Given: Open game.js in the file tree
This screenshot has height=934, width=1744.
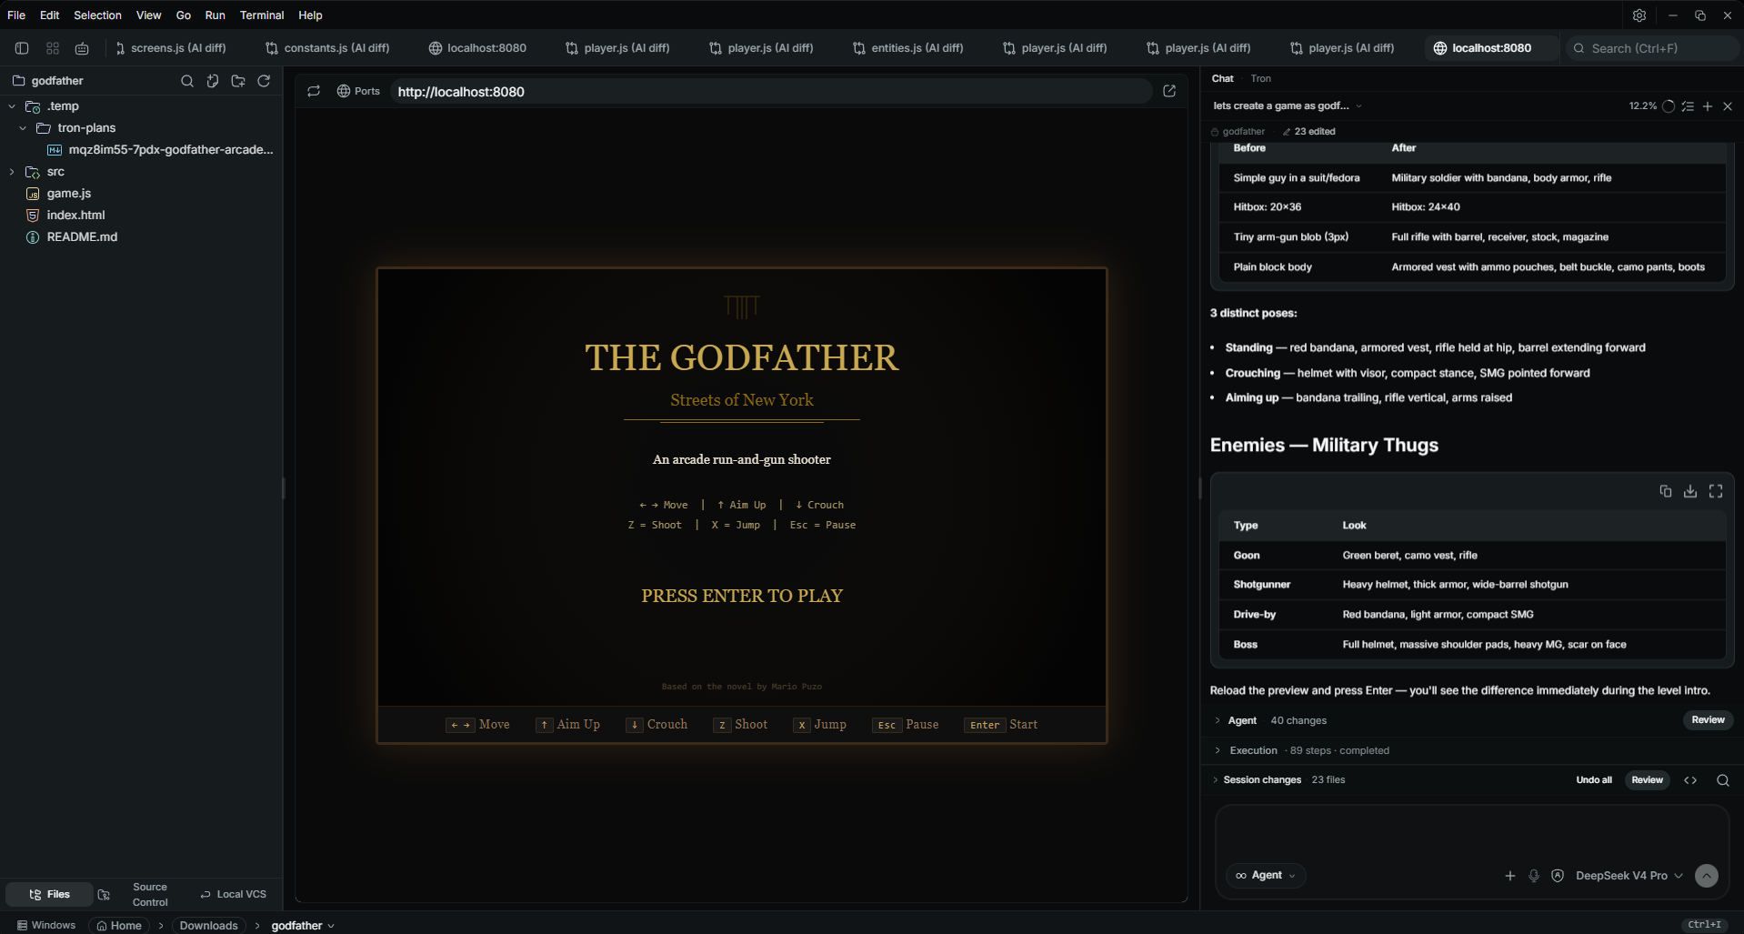Looking at the screenshot, I should click(x=69, y=194).
